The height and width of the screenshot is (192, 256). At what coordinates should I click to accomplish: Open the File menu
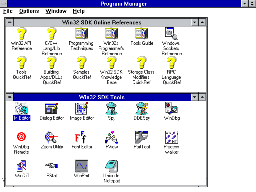coord(8,11)
